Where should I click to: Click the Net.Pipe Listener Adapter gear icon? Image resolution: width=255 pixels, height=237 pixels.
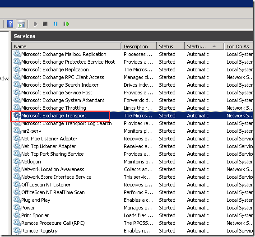click(x=17, y=138)
